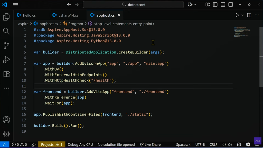
Task: Open the run button dropdown chevron
Action: (x=242, y=15)
